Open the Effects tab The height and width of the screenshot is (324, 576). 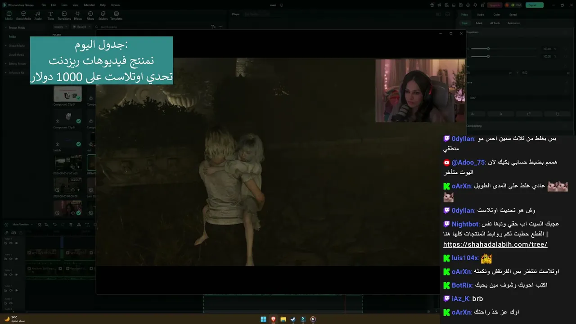[x=77, y=16]
